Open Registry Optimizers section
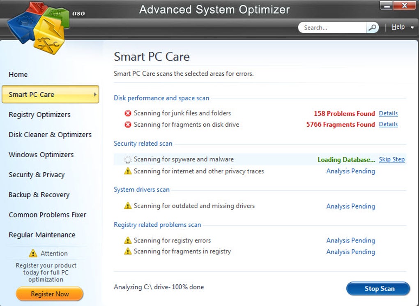 pos(39,115)
